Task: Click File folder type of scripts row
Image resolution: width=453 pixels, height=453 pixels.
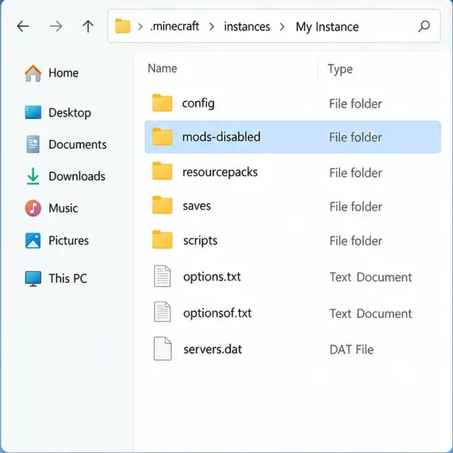Action: (356, 241)
